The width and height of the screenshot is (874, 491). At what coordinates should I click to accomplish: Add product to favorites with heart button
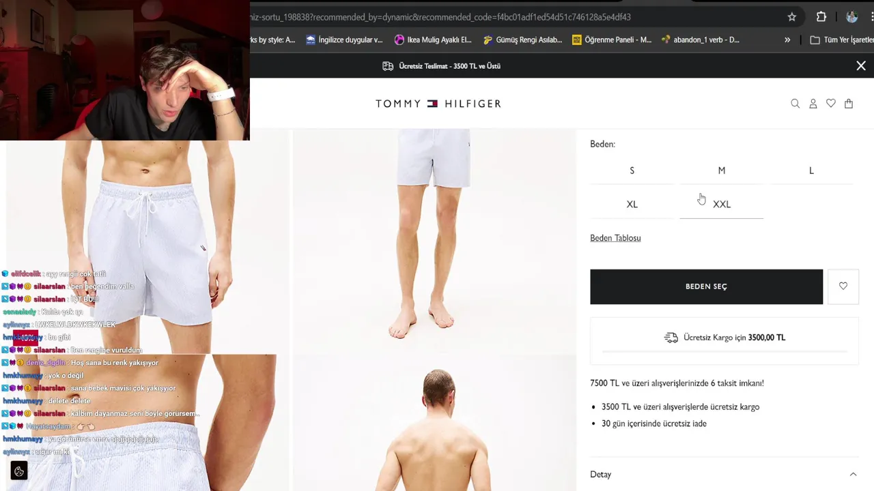[x=843, y=286]
